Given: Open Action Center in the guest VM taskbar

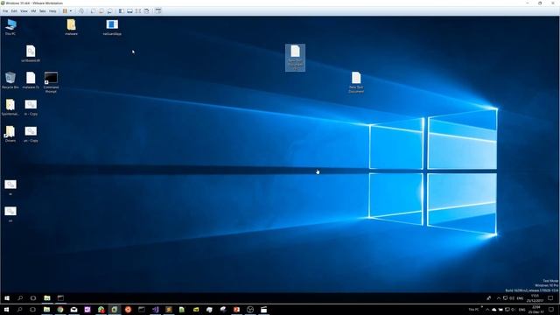Looking at the screenshot, I should 550,298.
